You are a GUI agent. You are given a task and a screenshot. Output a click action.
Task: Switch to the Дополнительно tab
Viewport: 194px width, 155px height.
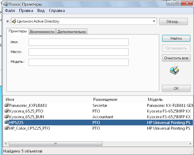71,32
